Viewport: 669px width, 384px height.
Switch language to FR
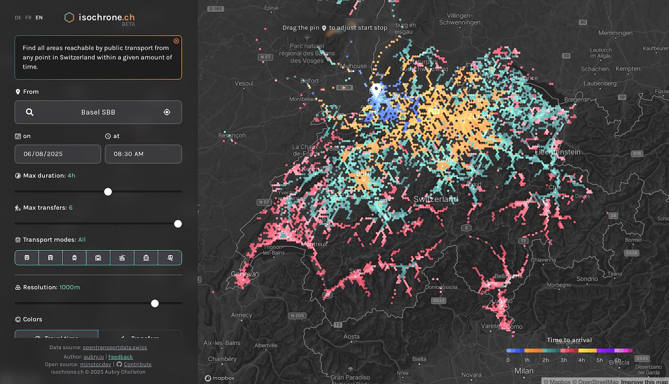[29, 18]
